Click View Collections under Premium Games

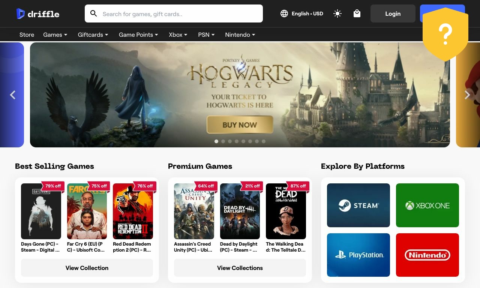(x=240, y=268)
